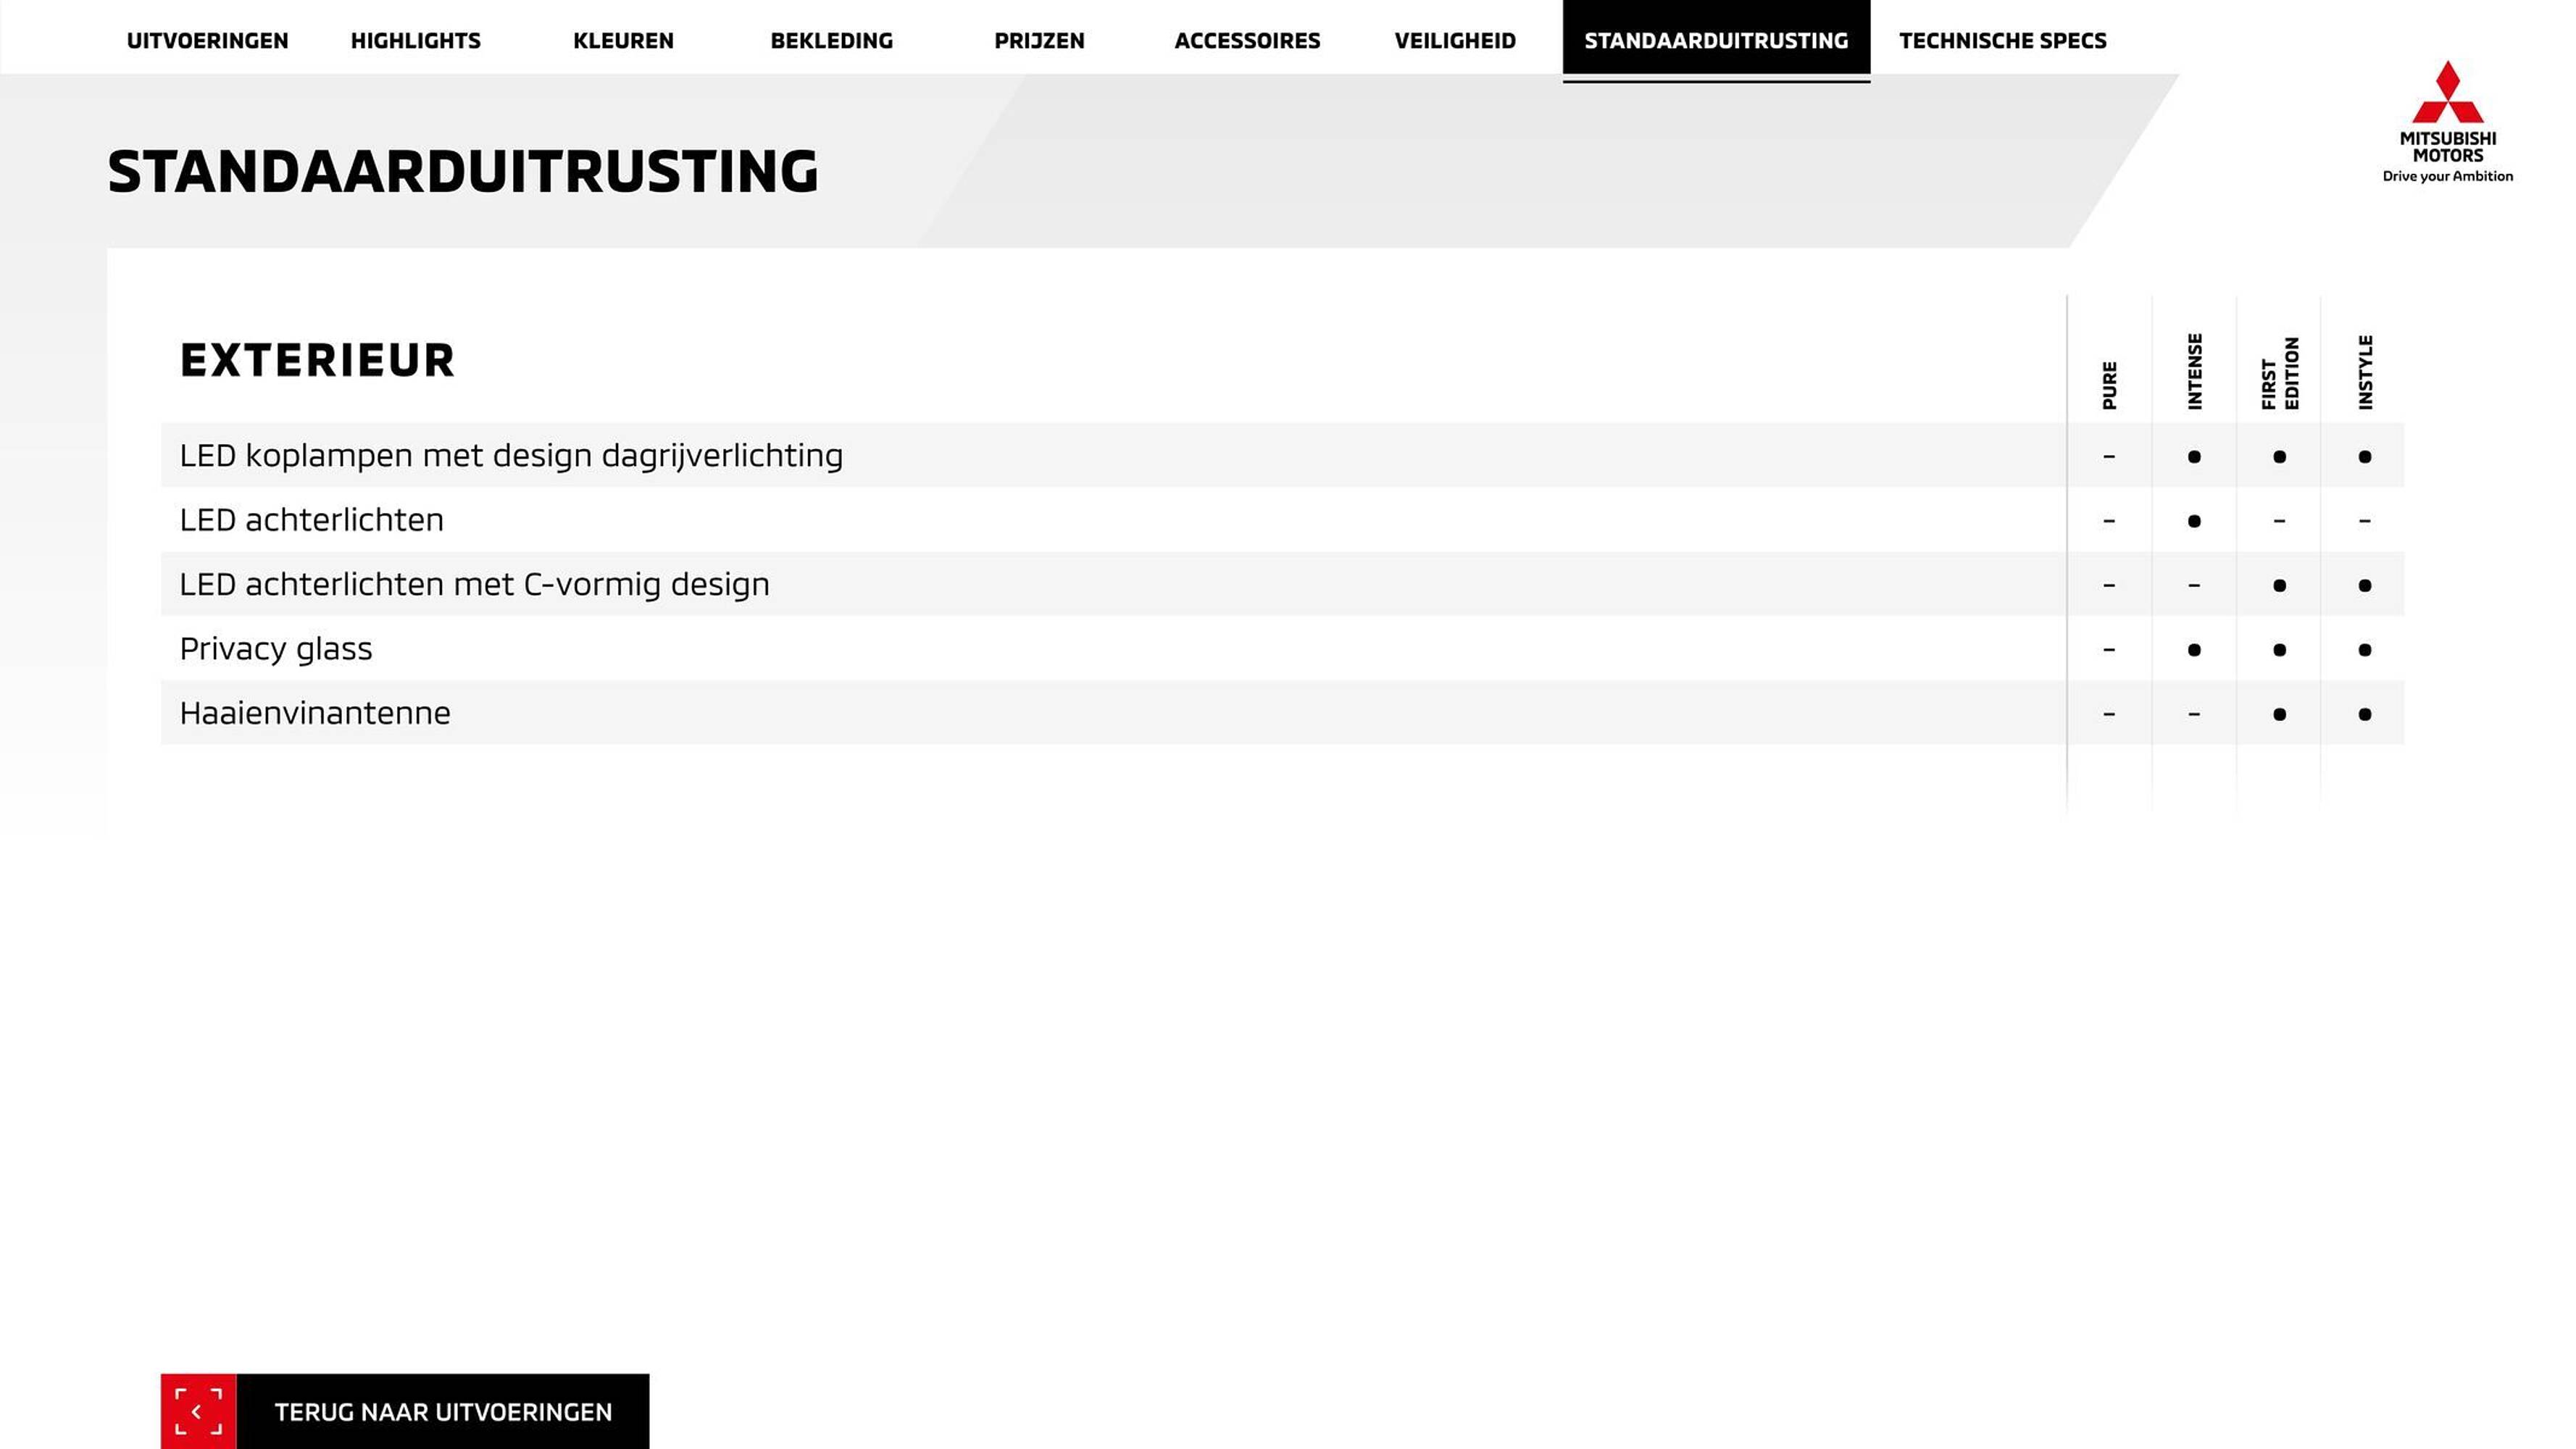The width and height of the screenshot is (2576, 1449).
Task: Click the UITVOERINGEN navigation tab
Action: pyautogui.click(x=207, y=39)
